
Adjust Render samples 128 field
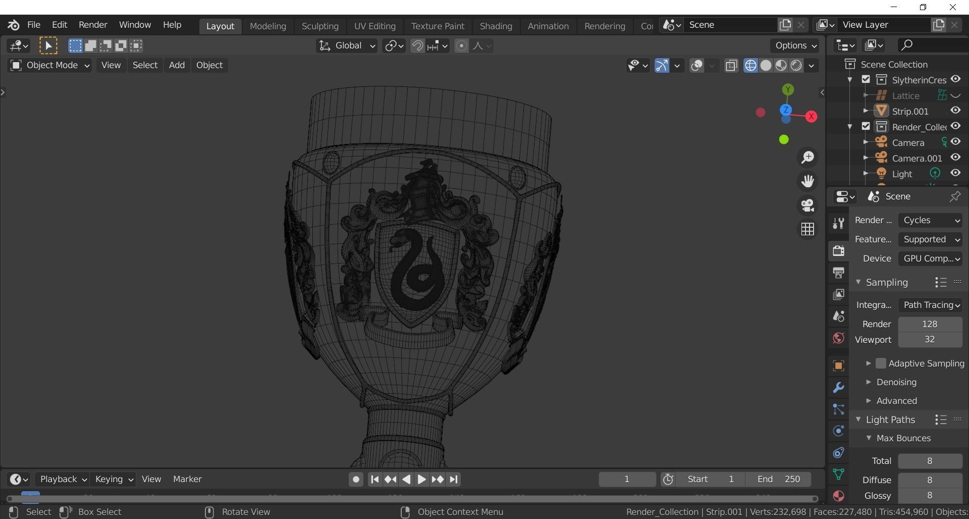(930, 324)
